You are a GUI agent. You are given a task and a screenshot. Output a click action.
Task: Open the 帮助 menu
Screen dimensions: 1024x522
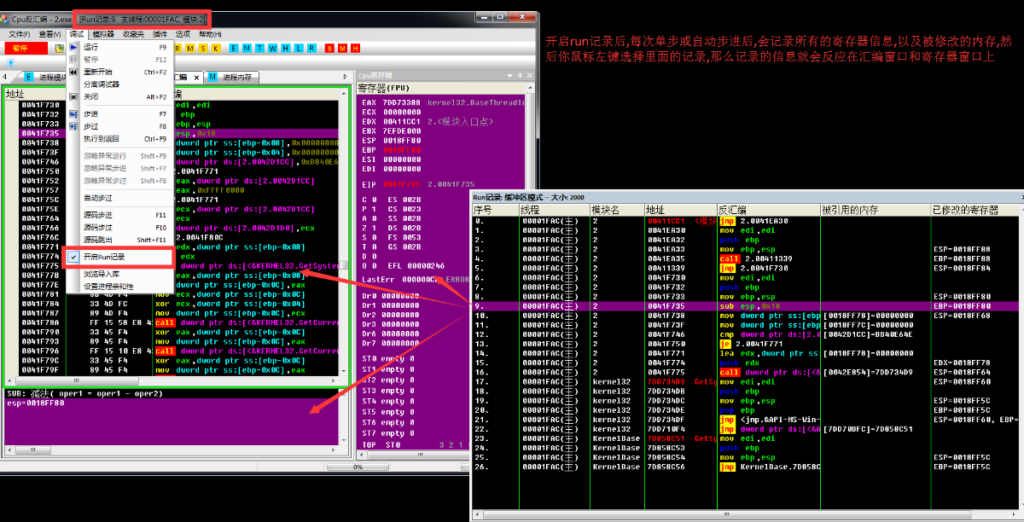click(210, 34)
